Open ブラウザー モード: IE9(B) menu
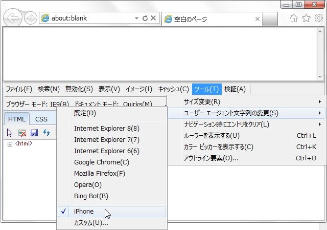Screen dimensions: 327x230 tap(37, 104)
